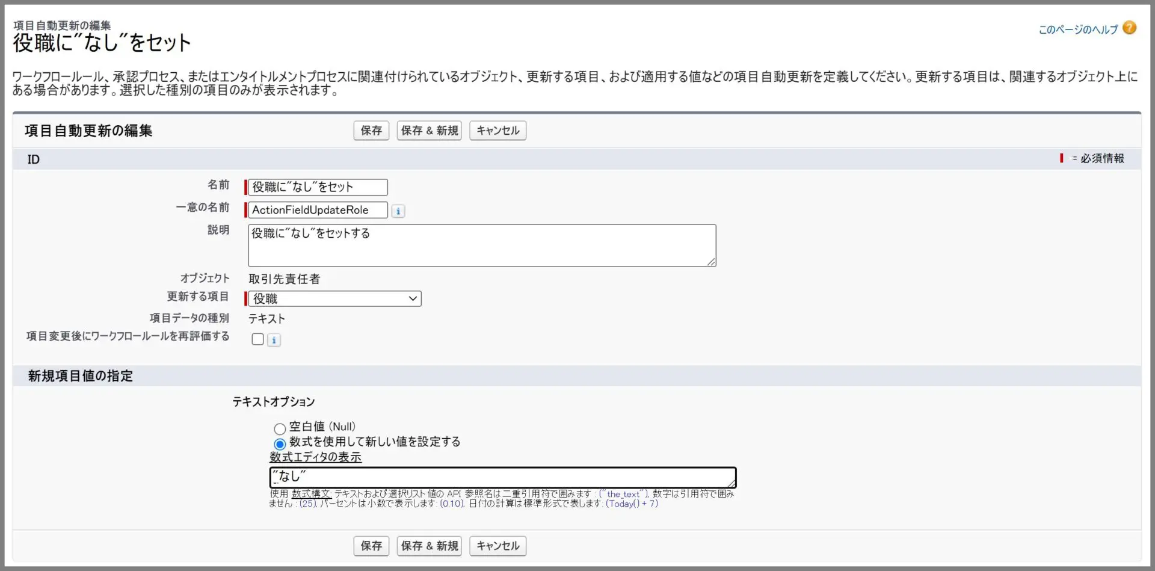The image size is (1155, 571).
Task: Click the orange help question mark icon
Action: (x=1129, y=28)
